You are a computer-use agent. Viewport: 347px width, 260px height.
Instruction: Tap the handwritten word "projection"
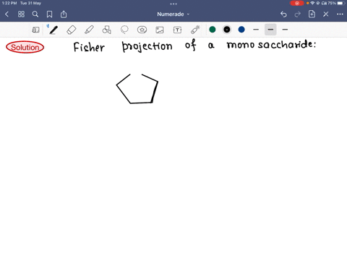tap(147, 46)
